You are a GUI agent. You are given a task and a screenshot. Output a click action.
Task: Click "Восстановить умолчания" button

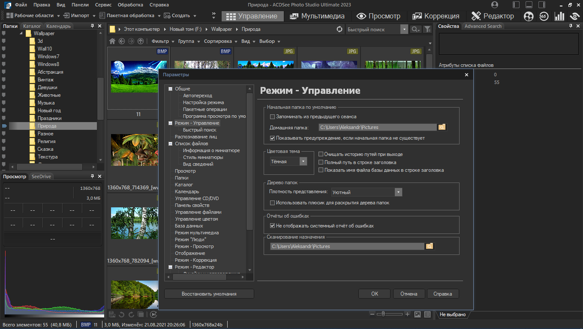point(209,294)
